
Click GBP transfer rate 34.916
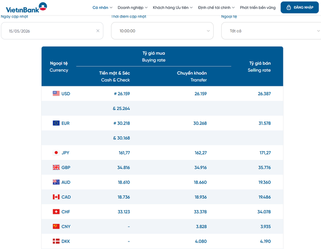201,168
